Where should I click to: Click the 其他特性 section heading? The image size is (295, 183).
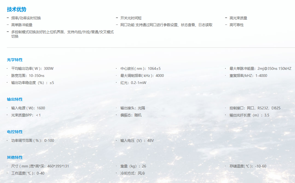coord(15,157)
